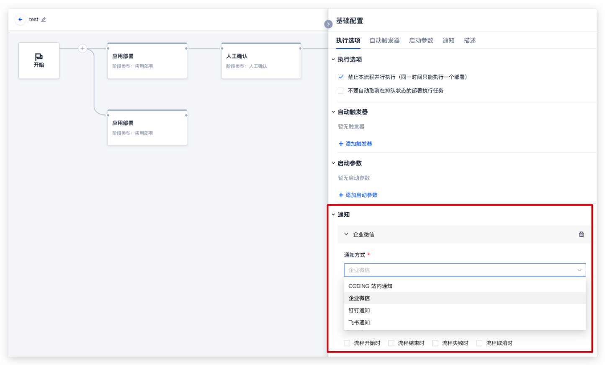
Task: Open the 通知方式 dropdown
Action: [x=465, y=270]
